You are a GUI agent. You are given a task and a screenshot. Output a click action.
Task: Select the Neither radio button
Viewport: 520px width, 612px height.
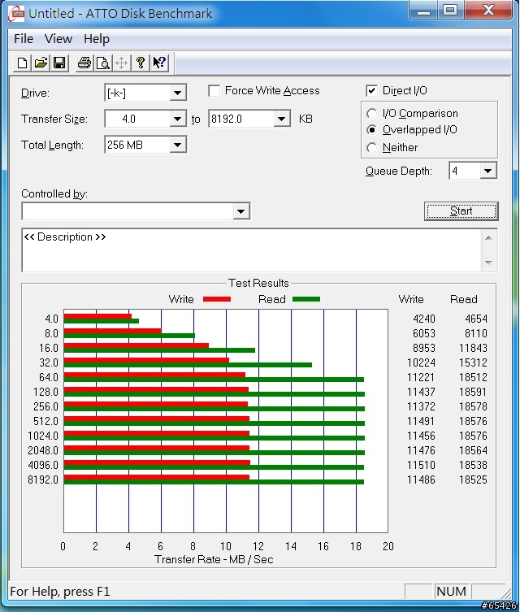[372, 148]
